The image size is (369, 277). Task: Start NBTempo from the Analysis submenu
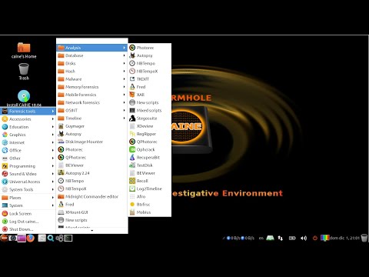coord(150,63)
